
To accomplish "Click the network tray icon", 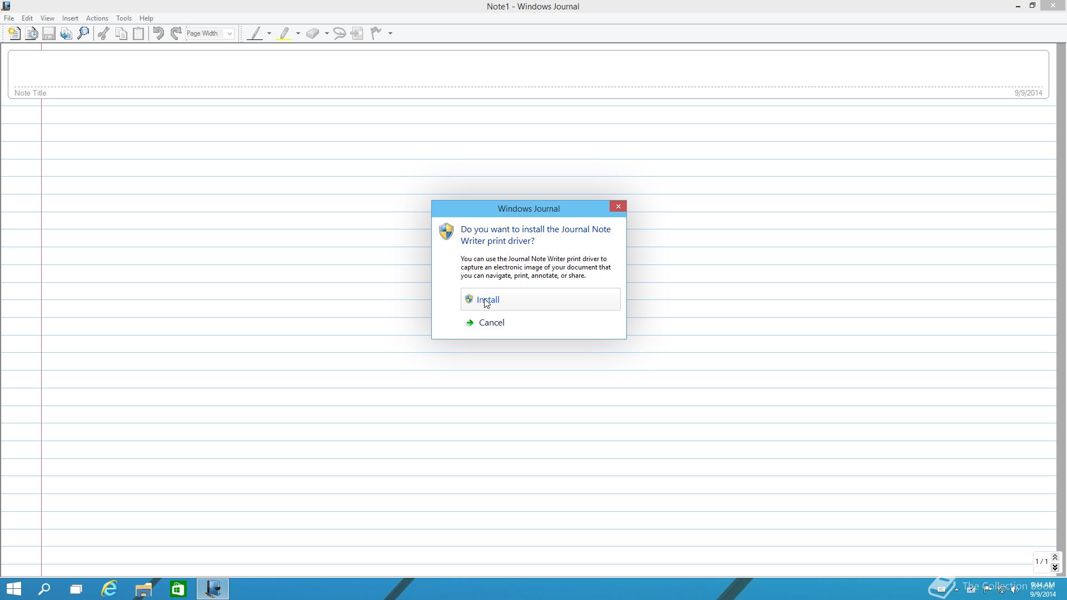I will [1001, 589].
